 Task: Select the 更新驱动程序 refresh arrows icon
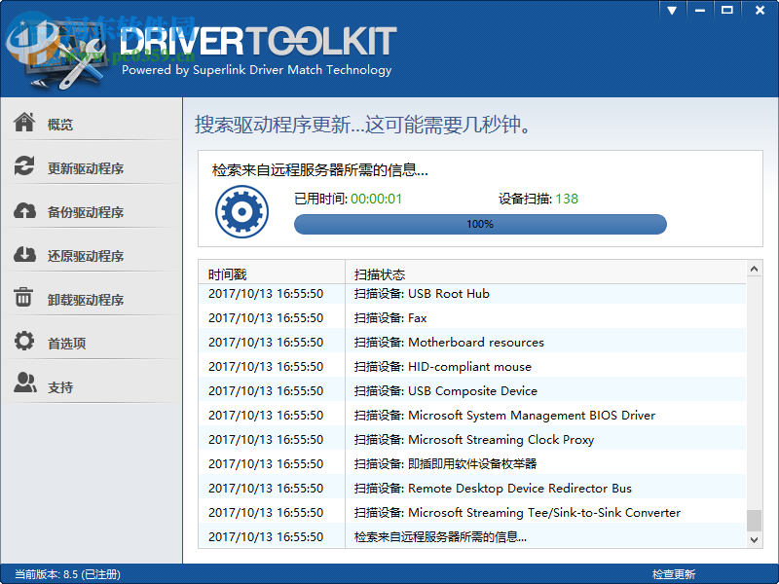pyautogui.click(x=26, y=166)
